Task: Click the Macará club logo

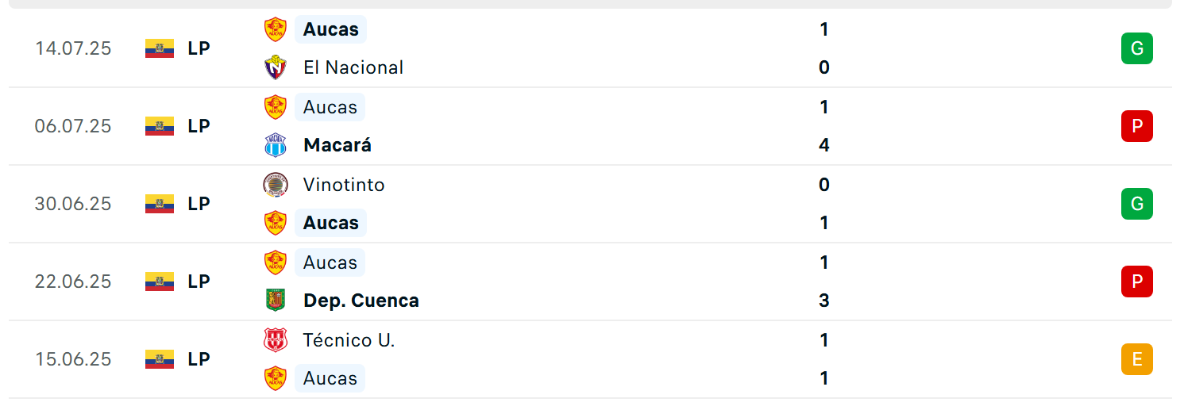Action: click(276, 145)
